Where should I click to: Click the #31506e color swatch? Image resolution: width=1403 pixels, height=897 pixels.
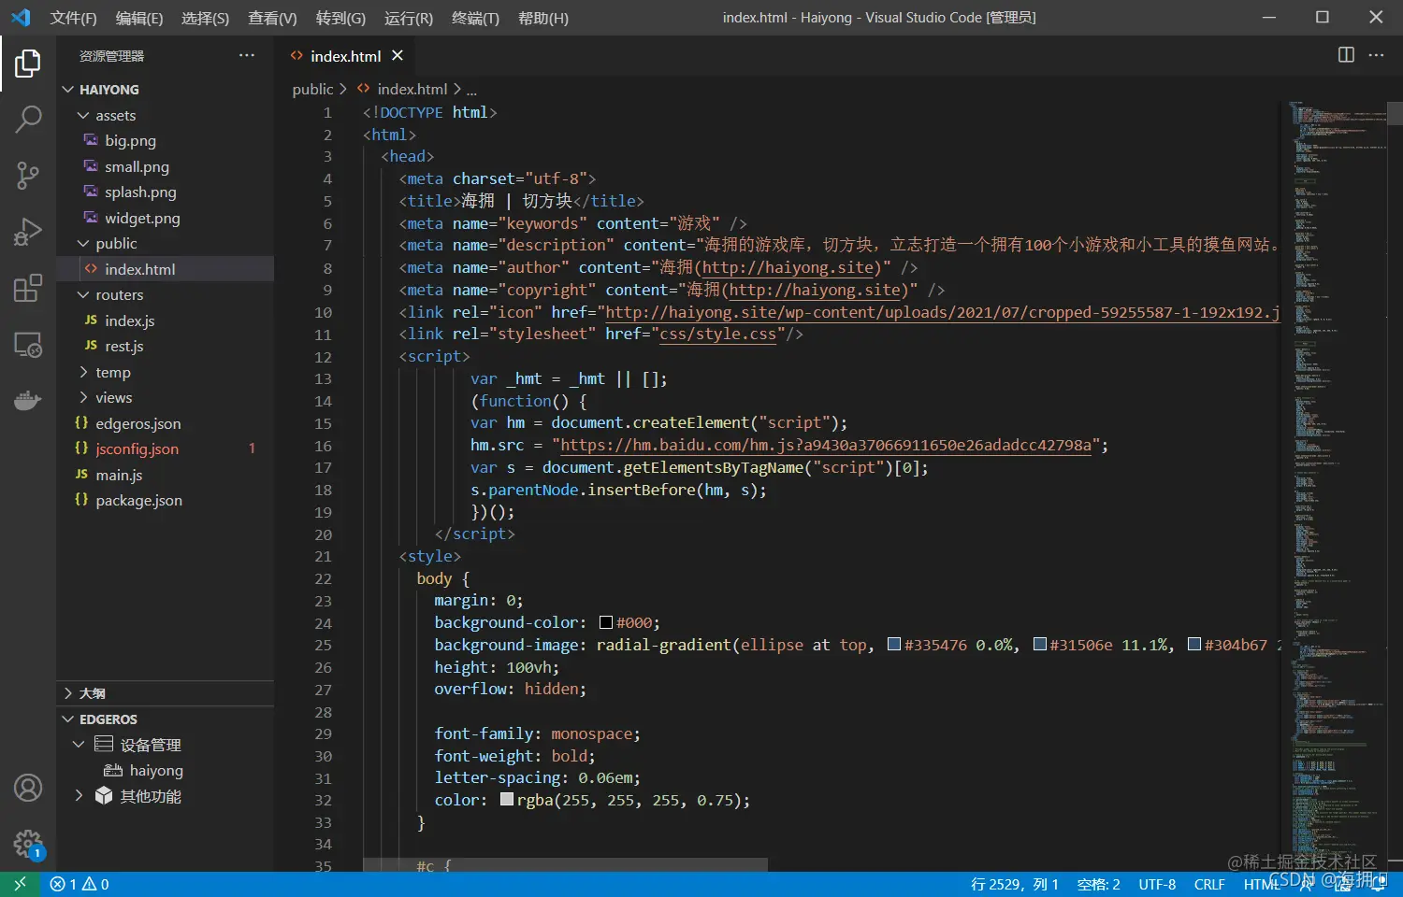tap(1039, 645)
